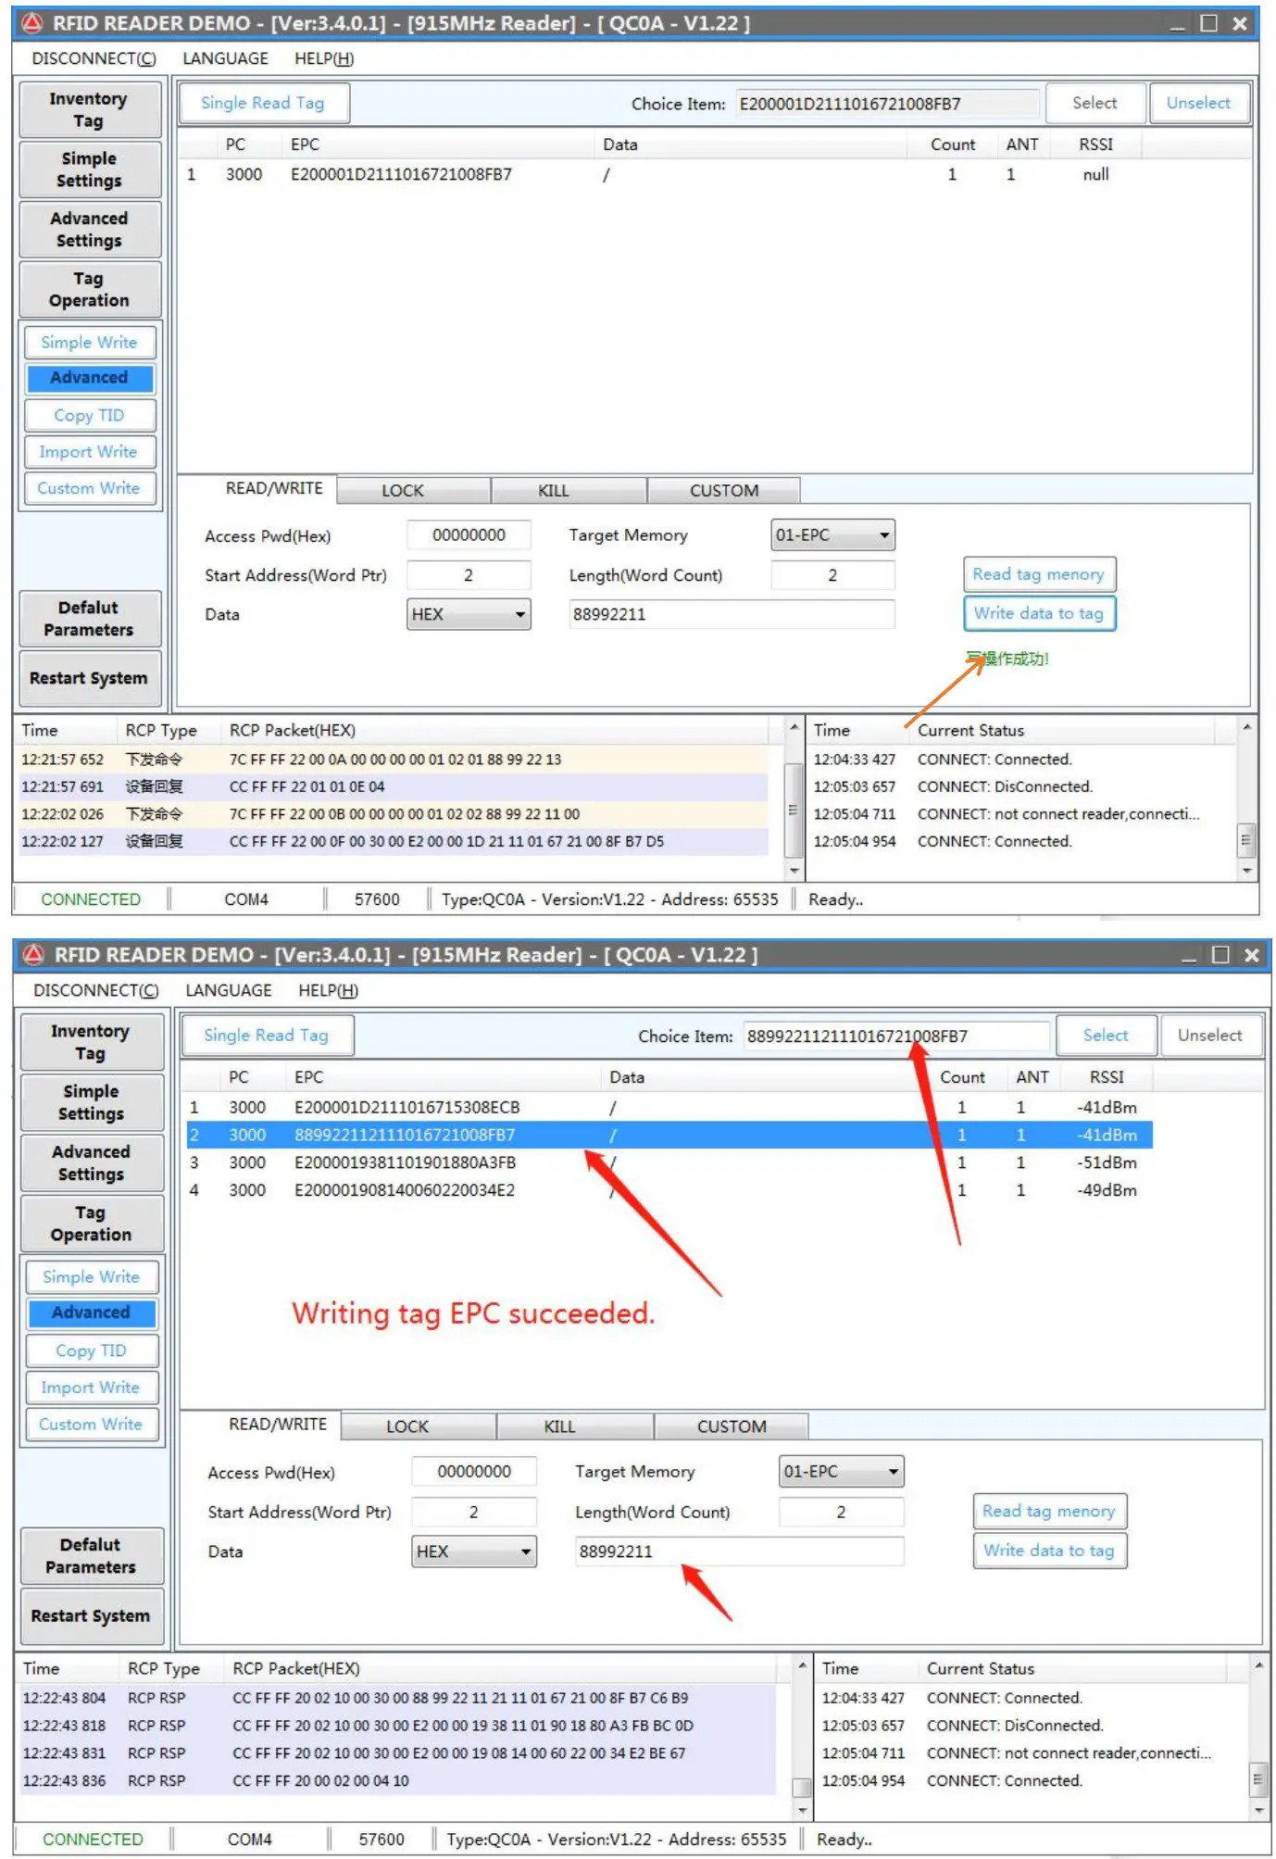The image size is (1276, 1859).
Task: Open Advanced Settings in the upper window
Action: [x=90, y=230]
